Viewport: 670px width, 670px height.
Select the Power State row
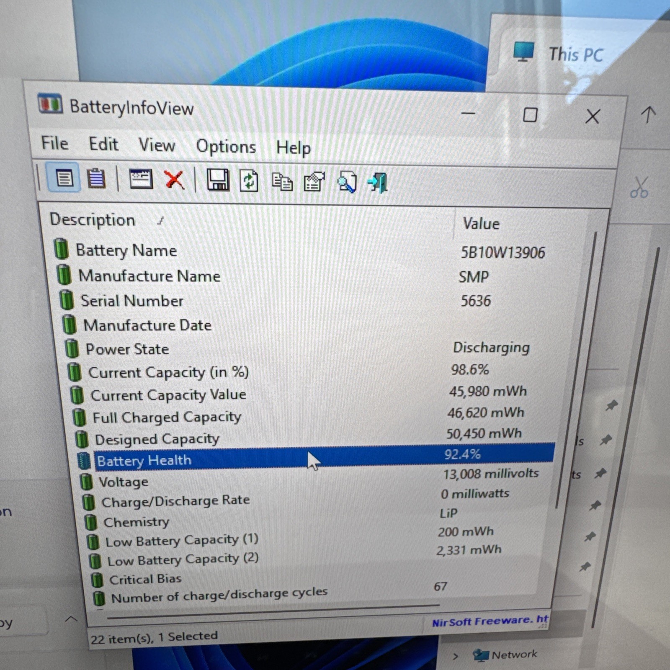(309, 348)
